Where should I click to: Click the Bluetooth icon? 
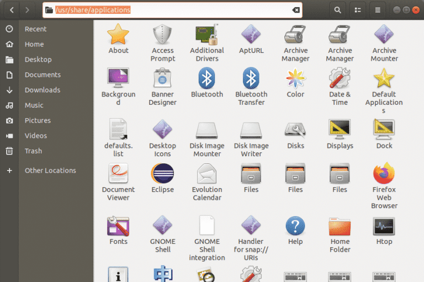(x=207, y=78)
